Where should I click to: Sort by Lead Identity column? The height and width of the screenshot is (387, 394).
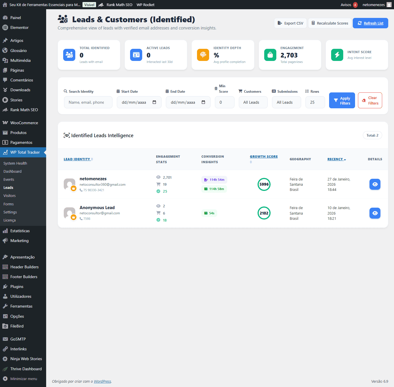pyautogui.click(x=78, y=159)
